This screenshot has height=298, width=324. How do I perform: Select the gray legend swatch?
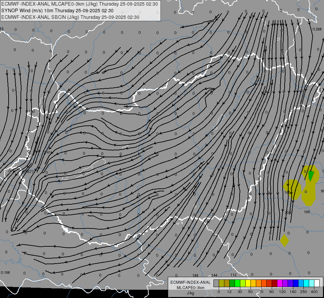[216, 283]
